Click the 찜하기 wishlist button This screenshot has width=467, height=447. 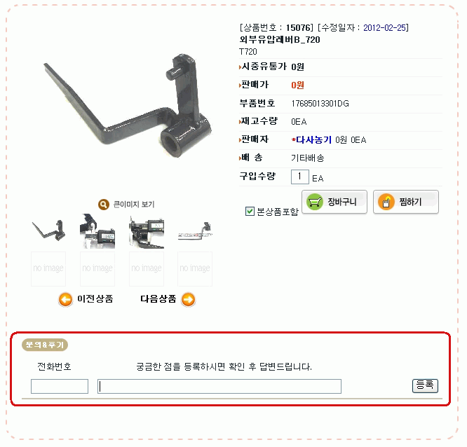(406, 202)
